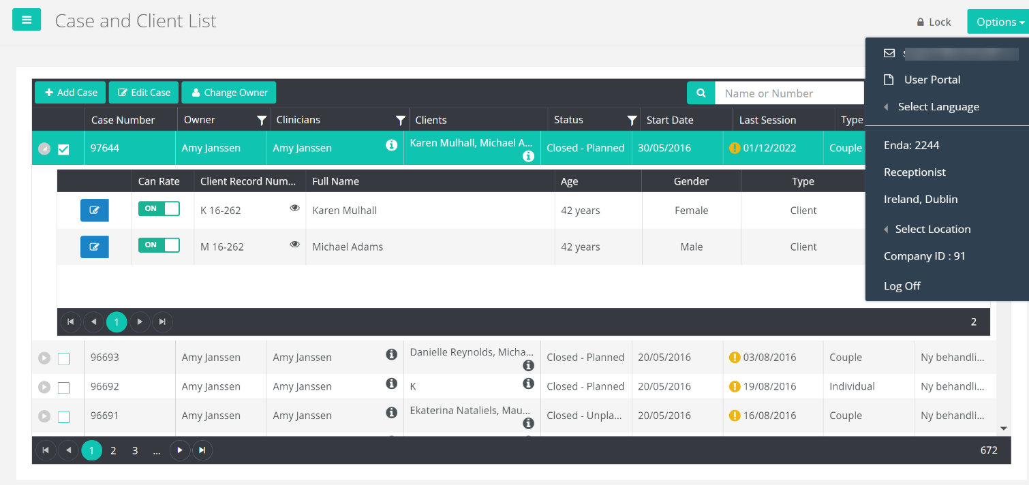Open the User Portal menu item

click(x=933, y=79)
